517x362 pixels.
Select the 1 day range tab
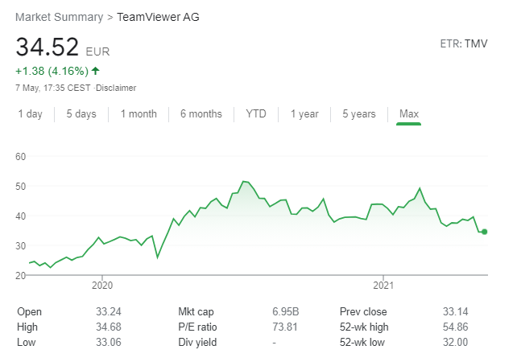tap(30, 114)
